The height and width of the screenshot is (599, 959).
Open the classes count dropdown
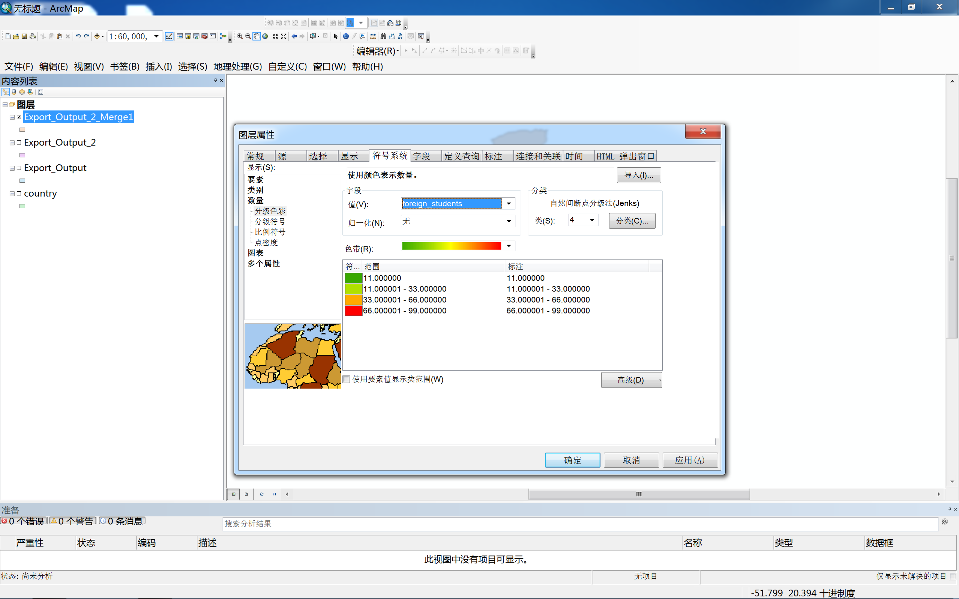pyautogui.click(x=592, y=220)
